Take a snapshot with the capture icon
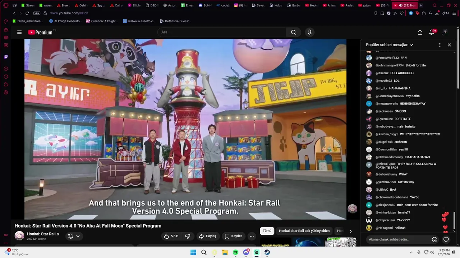 (382, 13)
